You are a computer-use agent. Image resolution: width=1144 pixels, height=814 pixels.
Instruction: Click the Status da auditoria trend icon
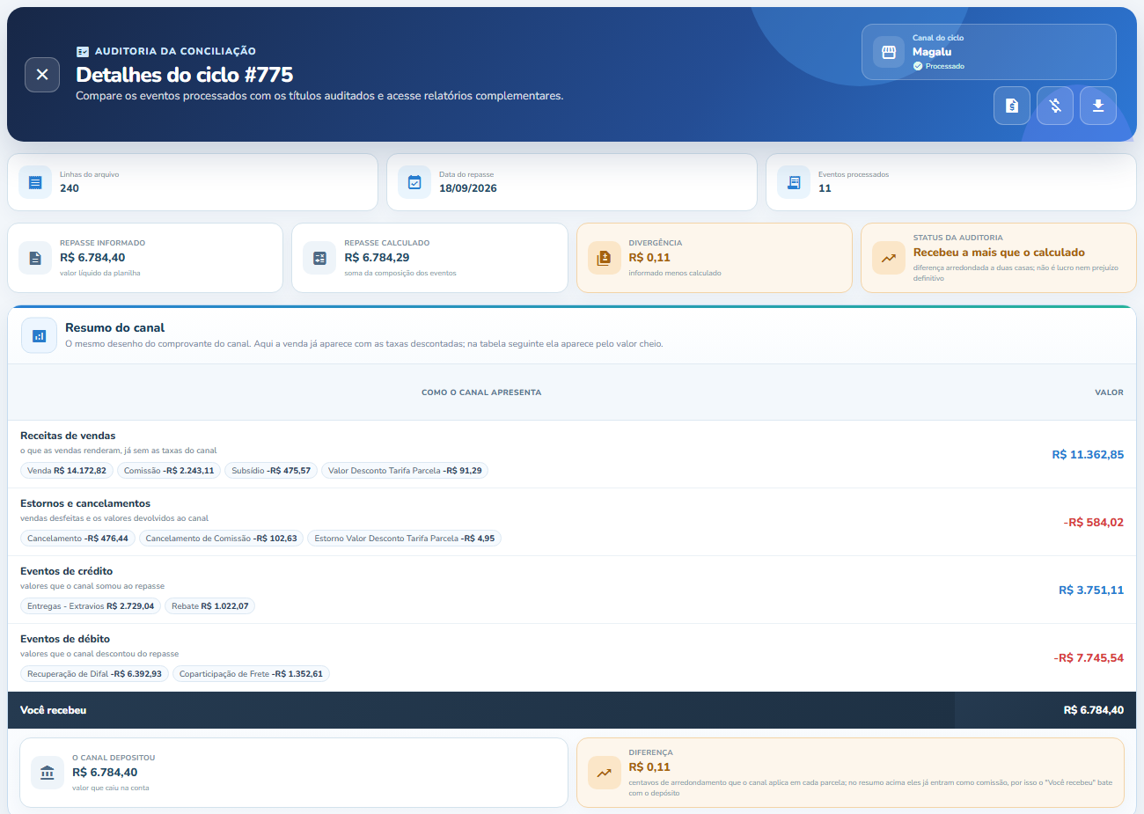coord(889,258)
